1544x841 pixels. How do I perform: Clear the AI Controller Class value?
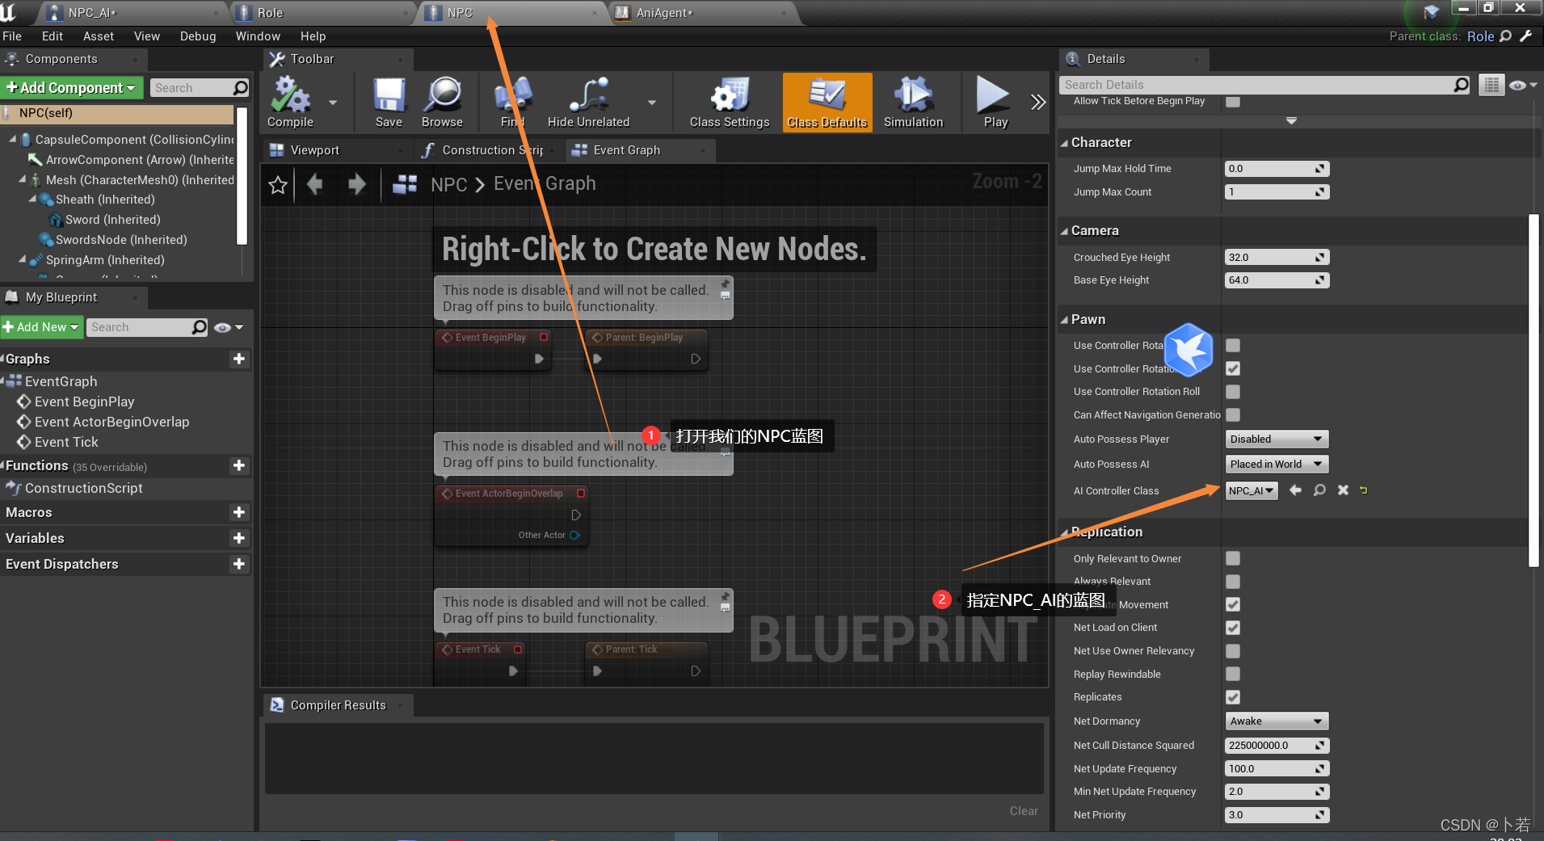click(x=1343, y=490)
